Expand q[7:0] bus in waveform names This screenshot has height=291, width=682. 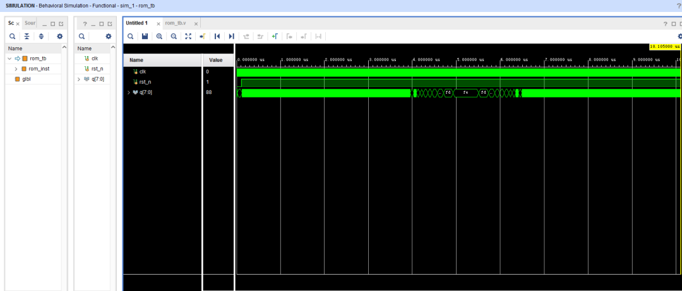tap(129, 93)
